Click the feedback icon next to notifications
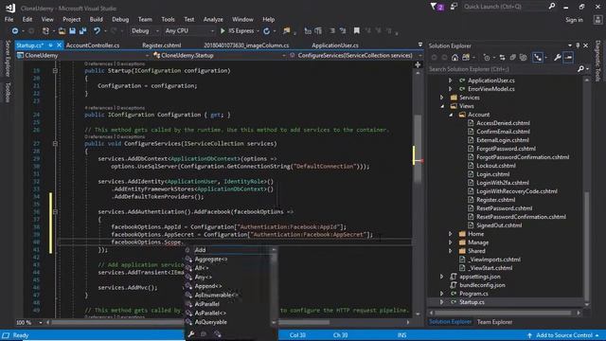The width and height of the screenshot is (606, 341). pos(454,7)
